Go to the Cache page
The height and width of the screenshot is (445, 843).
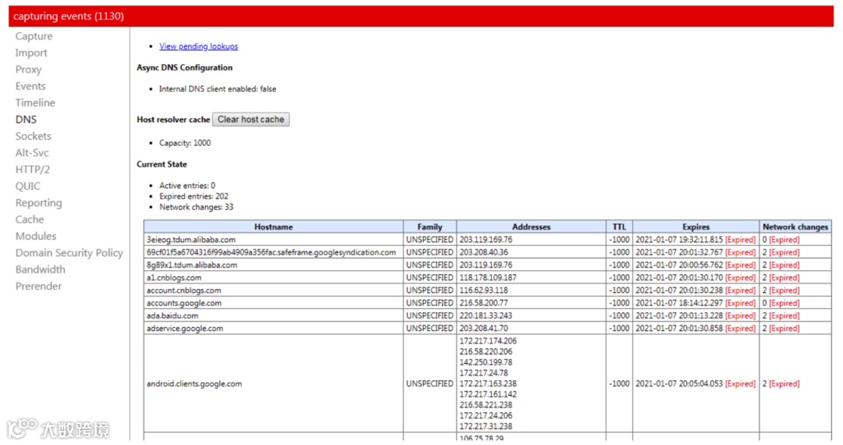coord(30,220)
